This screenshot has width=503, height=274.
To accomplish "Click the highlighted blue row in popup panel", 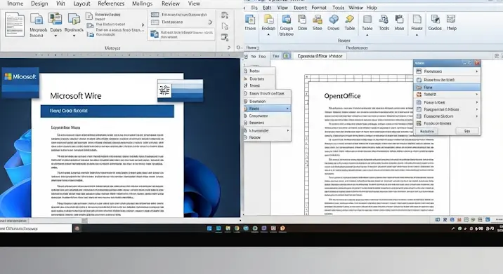I will [x=447, y=87].
